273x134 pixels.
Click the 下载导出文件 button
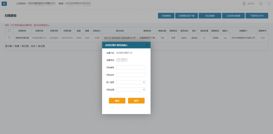(x=257, y=16)
